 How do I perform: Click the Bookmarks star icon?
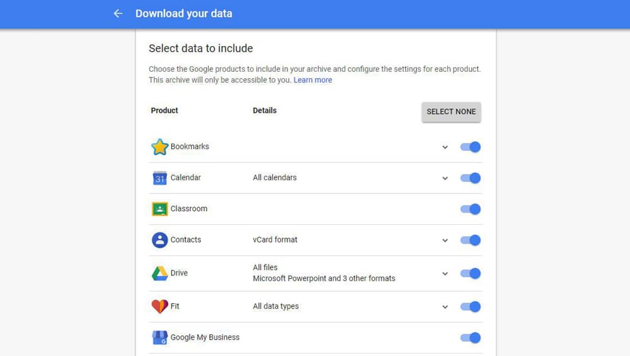coord(159,147)
